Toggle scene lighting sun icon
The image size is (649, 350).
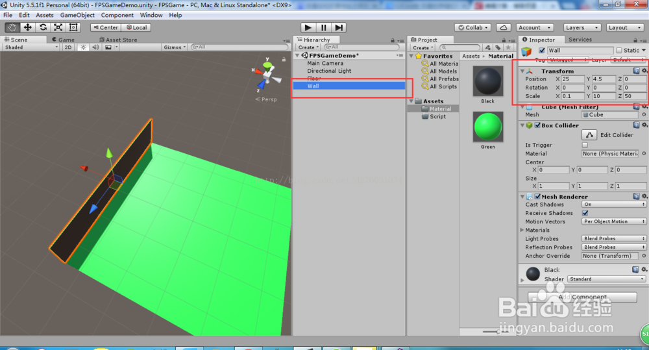pos(83,47)
